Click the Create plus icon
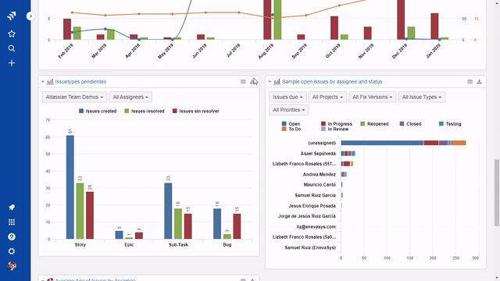Image resolution: width=500 pixels, height=281 pixels. click(x=12, y=63)
